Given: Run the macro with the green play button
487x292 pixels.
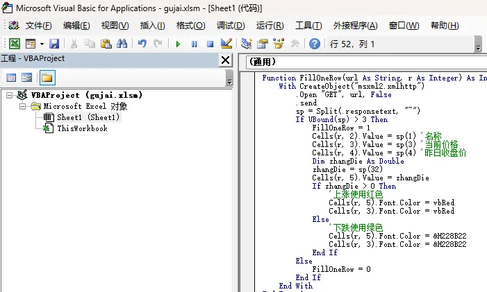Looking at the screenshot, I should pyautogui.click(x=178, y=44).
